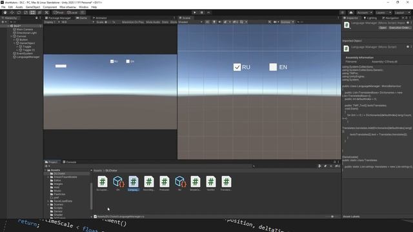
Task: Open the GameObject menu
Action: (33, 7)
